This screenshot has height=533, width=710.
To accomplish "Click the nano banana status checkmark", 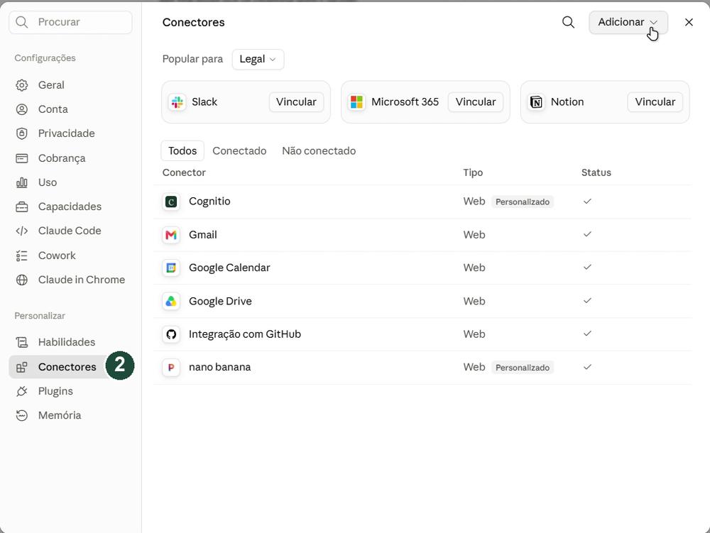I will tap(587, 367).
